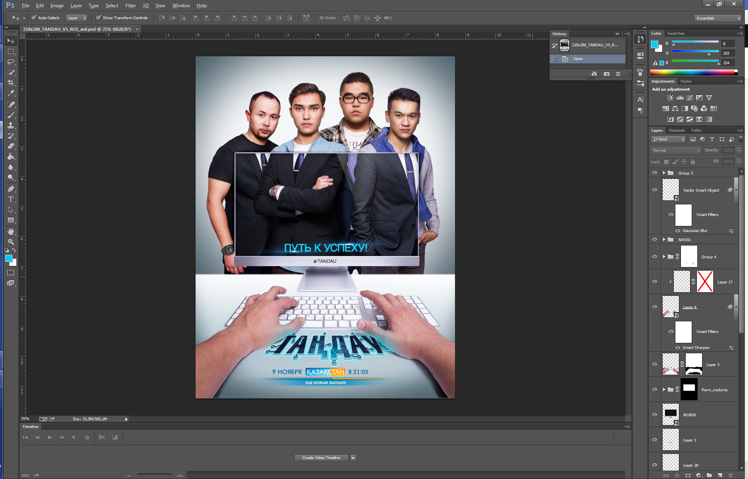Select the Rectangular Marquee tool
This screenshot has height=479, width=748.
click(11, 51)
